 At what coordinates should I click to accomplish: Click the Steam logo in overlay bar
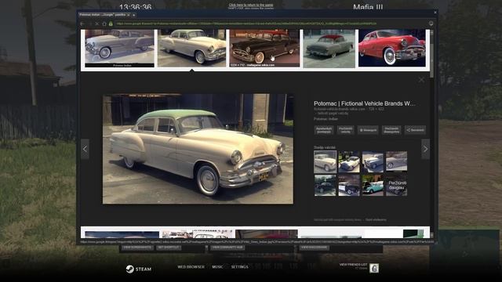138,269
